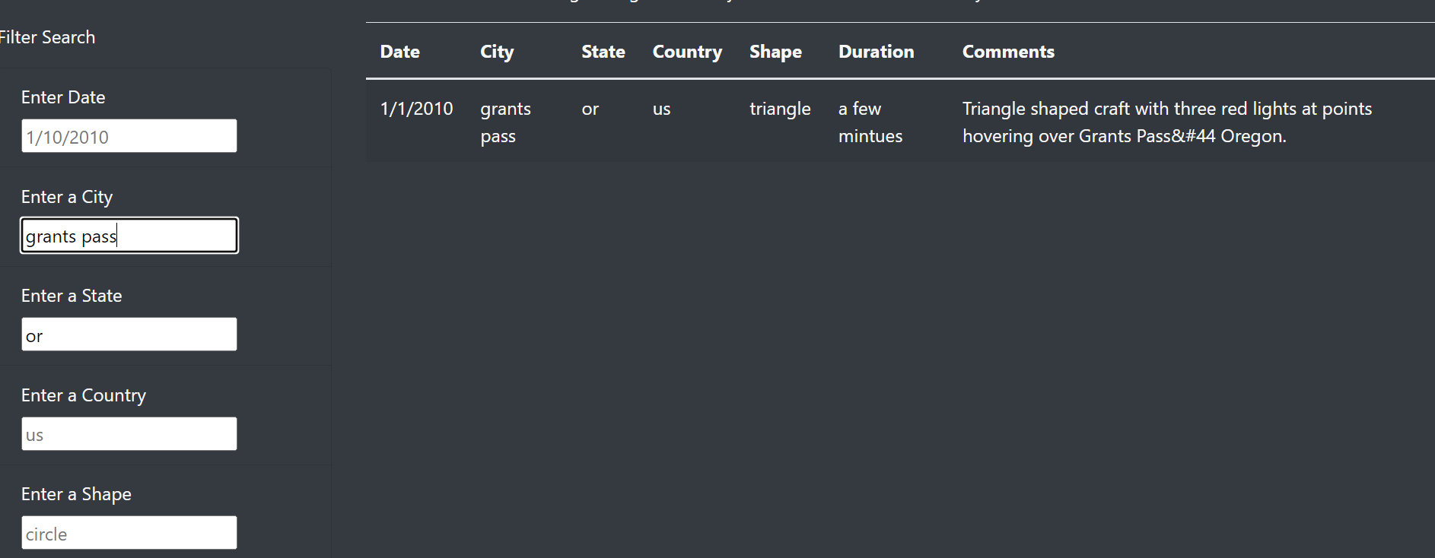This screenshot has height=558, width=1435.
Task: Click the Enter Date input field
Action: (128, 135)
